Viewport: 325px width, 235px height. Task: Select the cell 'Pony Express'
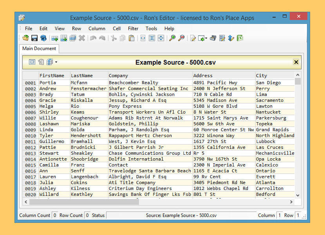click(x=150, y=106)
